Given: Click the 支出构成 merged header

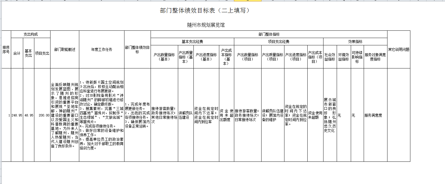Looking at the screenshot, I should (31, 34).
